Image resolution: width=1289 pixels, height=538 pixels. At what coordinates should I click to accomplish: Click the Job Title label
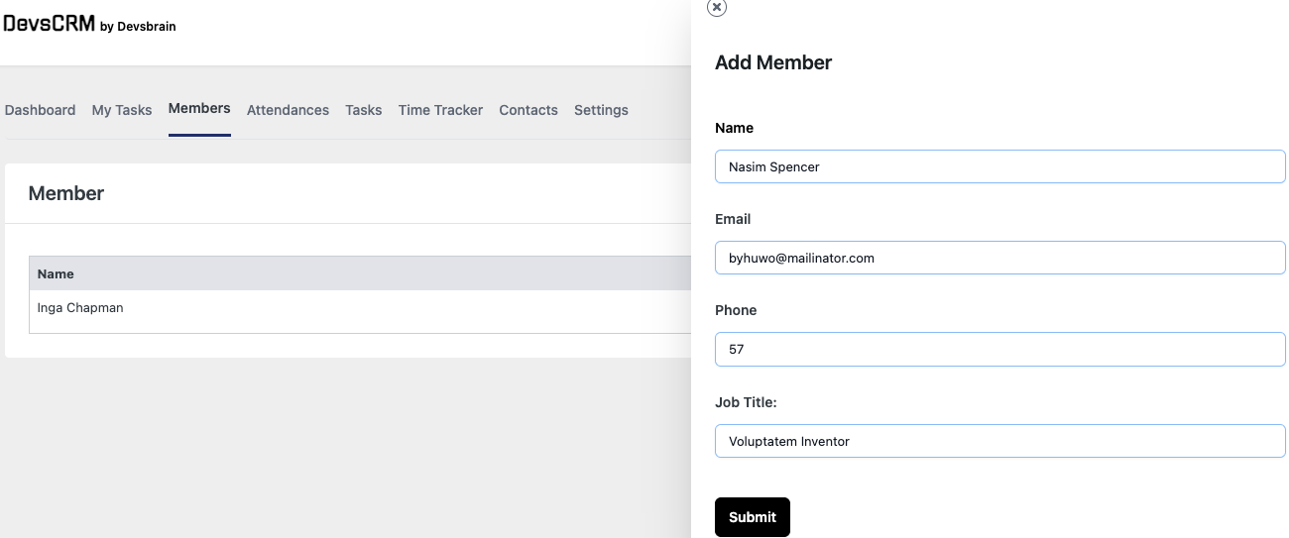746,402
